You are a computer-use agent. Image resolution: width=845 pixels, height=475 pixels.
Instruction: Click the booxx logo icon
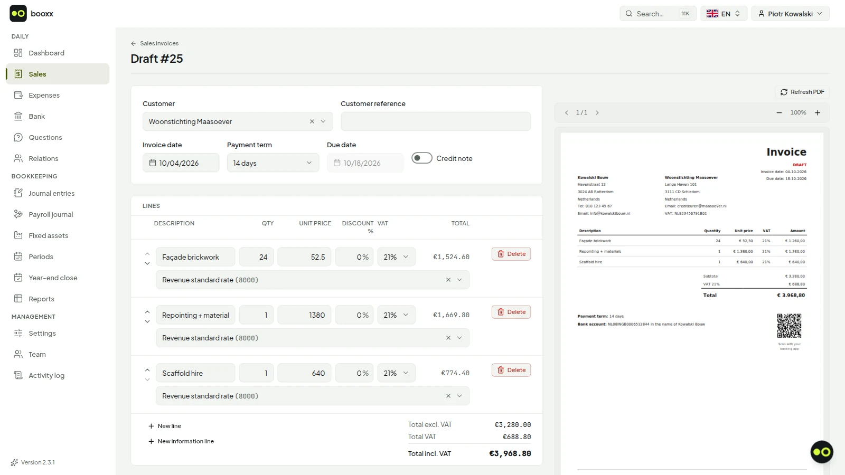pos(18,13)
